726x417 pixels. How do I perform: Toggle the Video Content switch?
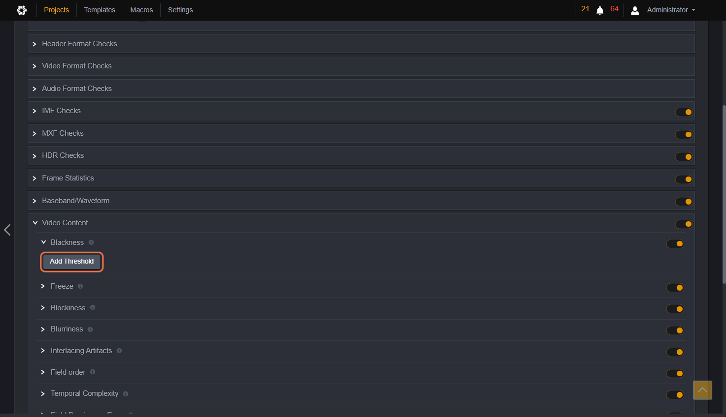coord(684,224)
